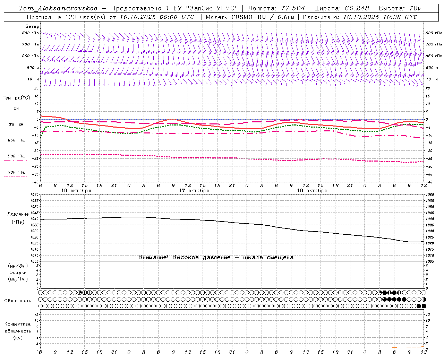
Task: Click the 1060 value on left pressure axis
Action: click(35, 195)
